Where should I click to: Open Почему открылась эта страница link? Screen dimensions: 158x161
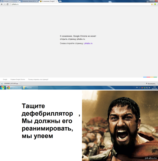point(38,80)
